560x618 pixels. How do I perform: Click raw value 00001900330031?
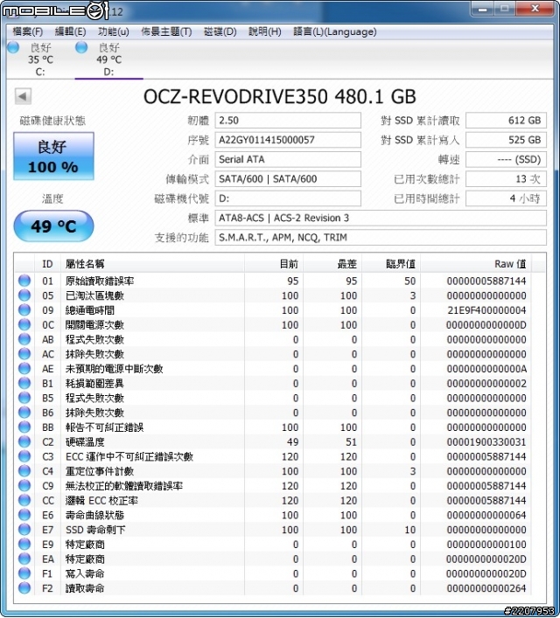(x=486, y=442)
